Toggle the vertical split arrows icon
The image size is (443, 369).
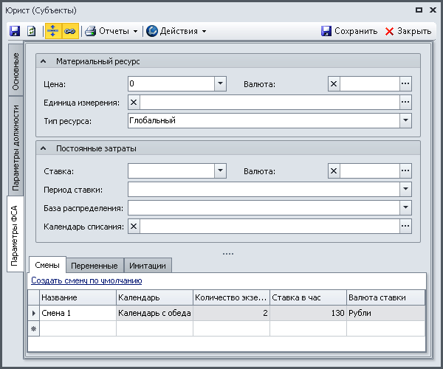point(53,31)
